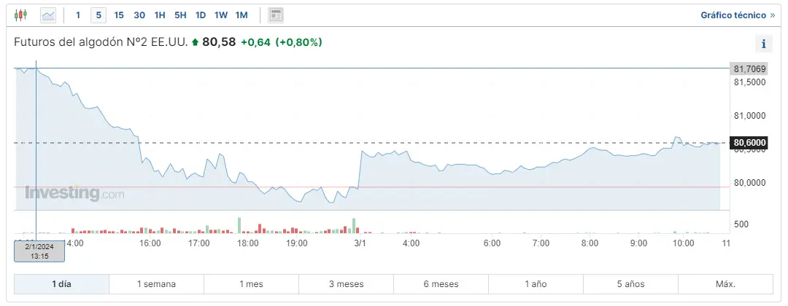The width and height of the screenshot is (788, 306).
Task: Click the green up-arrow price indicator
Action: (195, 42)
